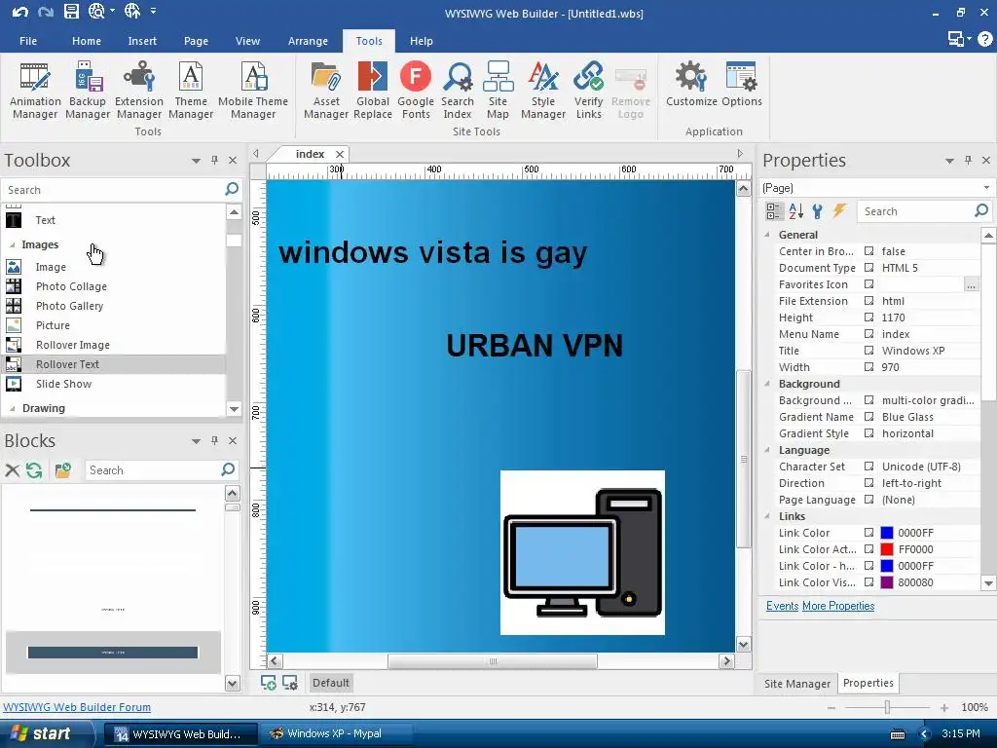Sort properties alphabetically
Viewport: 997px width, 748px height.
(796, 211)
